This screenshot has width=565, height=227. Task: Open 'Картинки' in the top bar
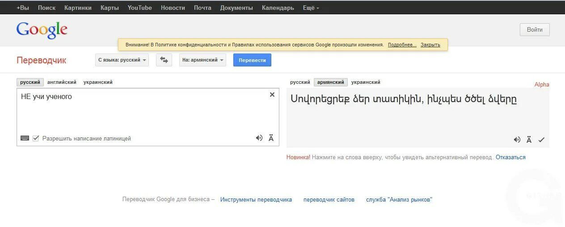(x=78, y=8)
